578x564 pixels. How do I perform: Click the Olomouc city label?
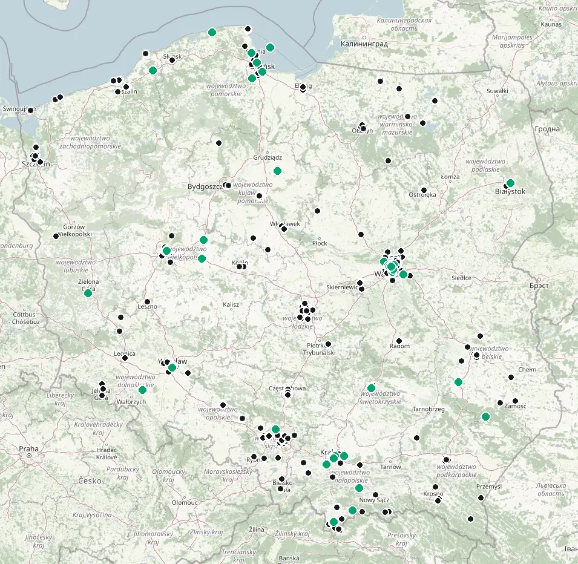click(185, 502)
